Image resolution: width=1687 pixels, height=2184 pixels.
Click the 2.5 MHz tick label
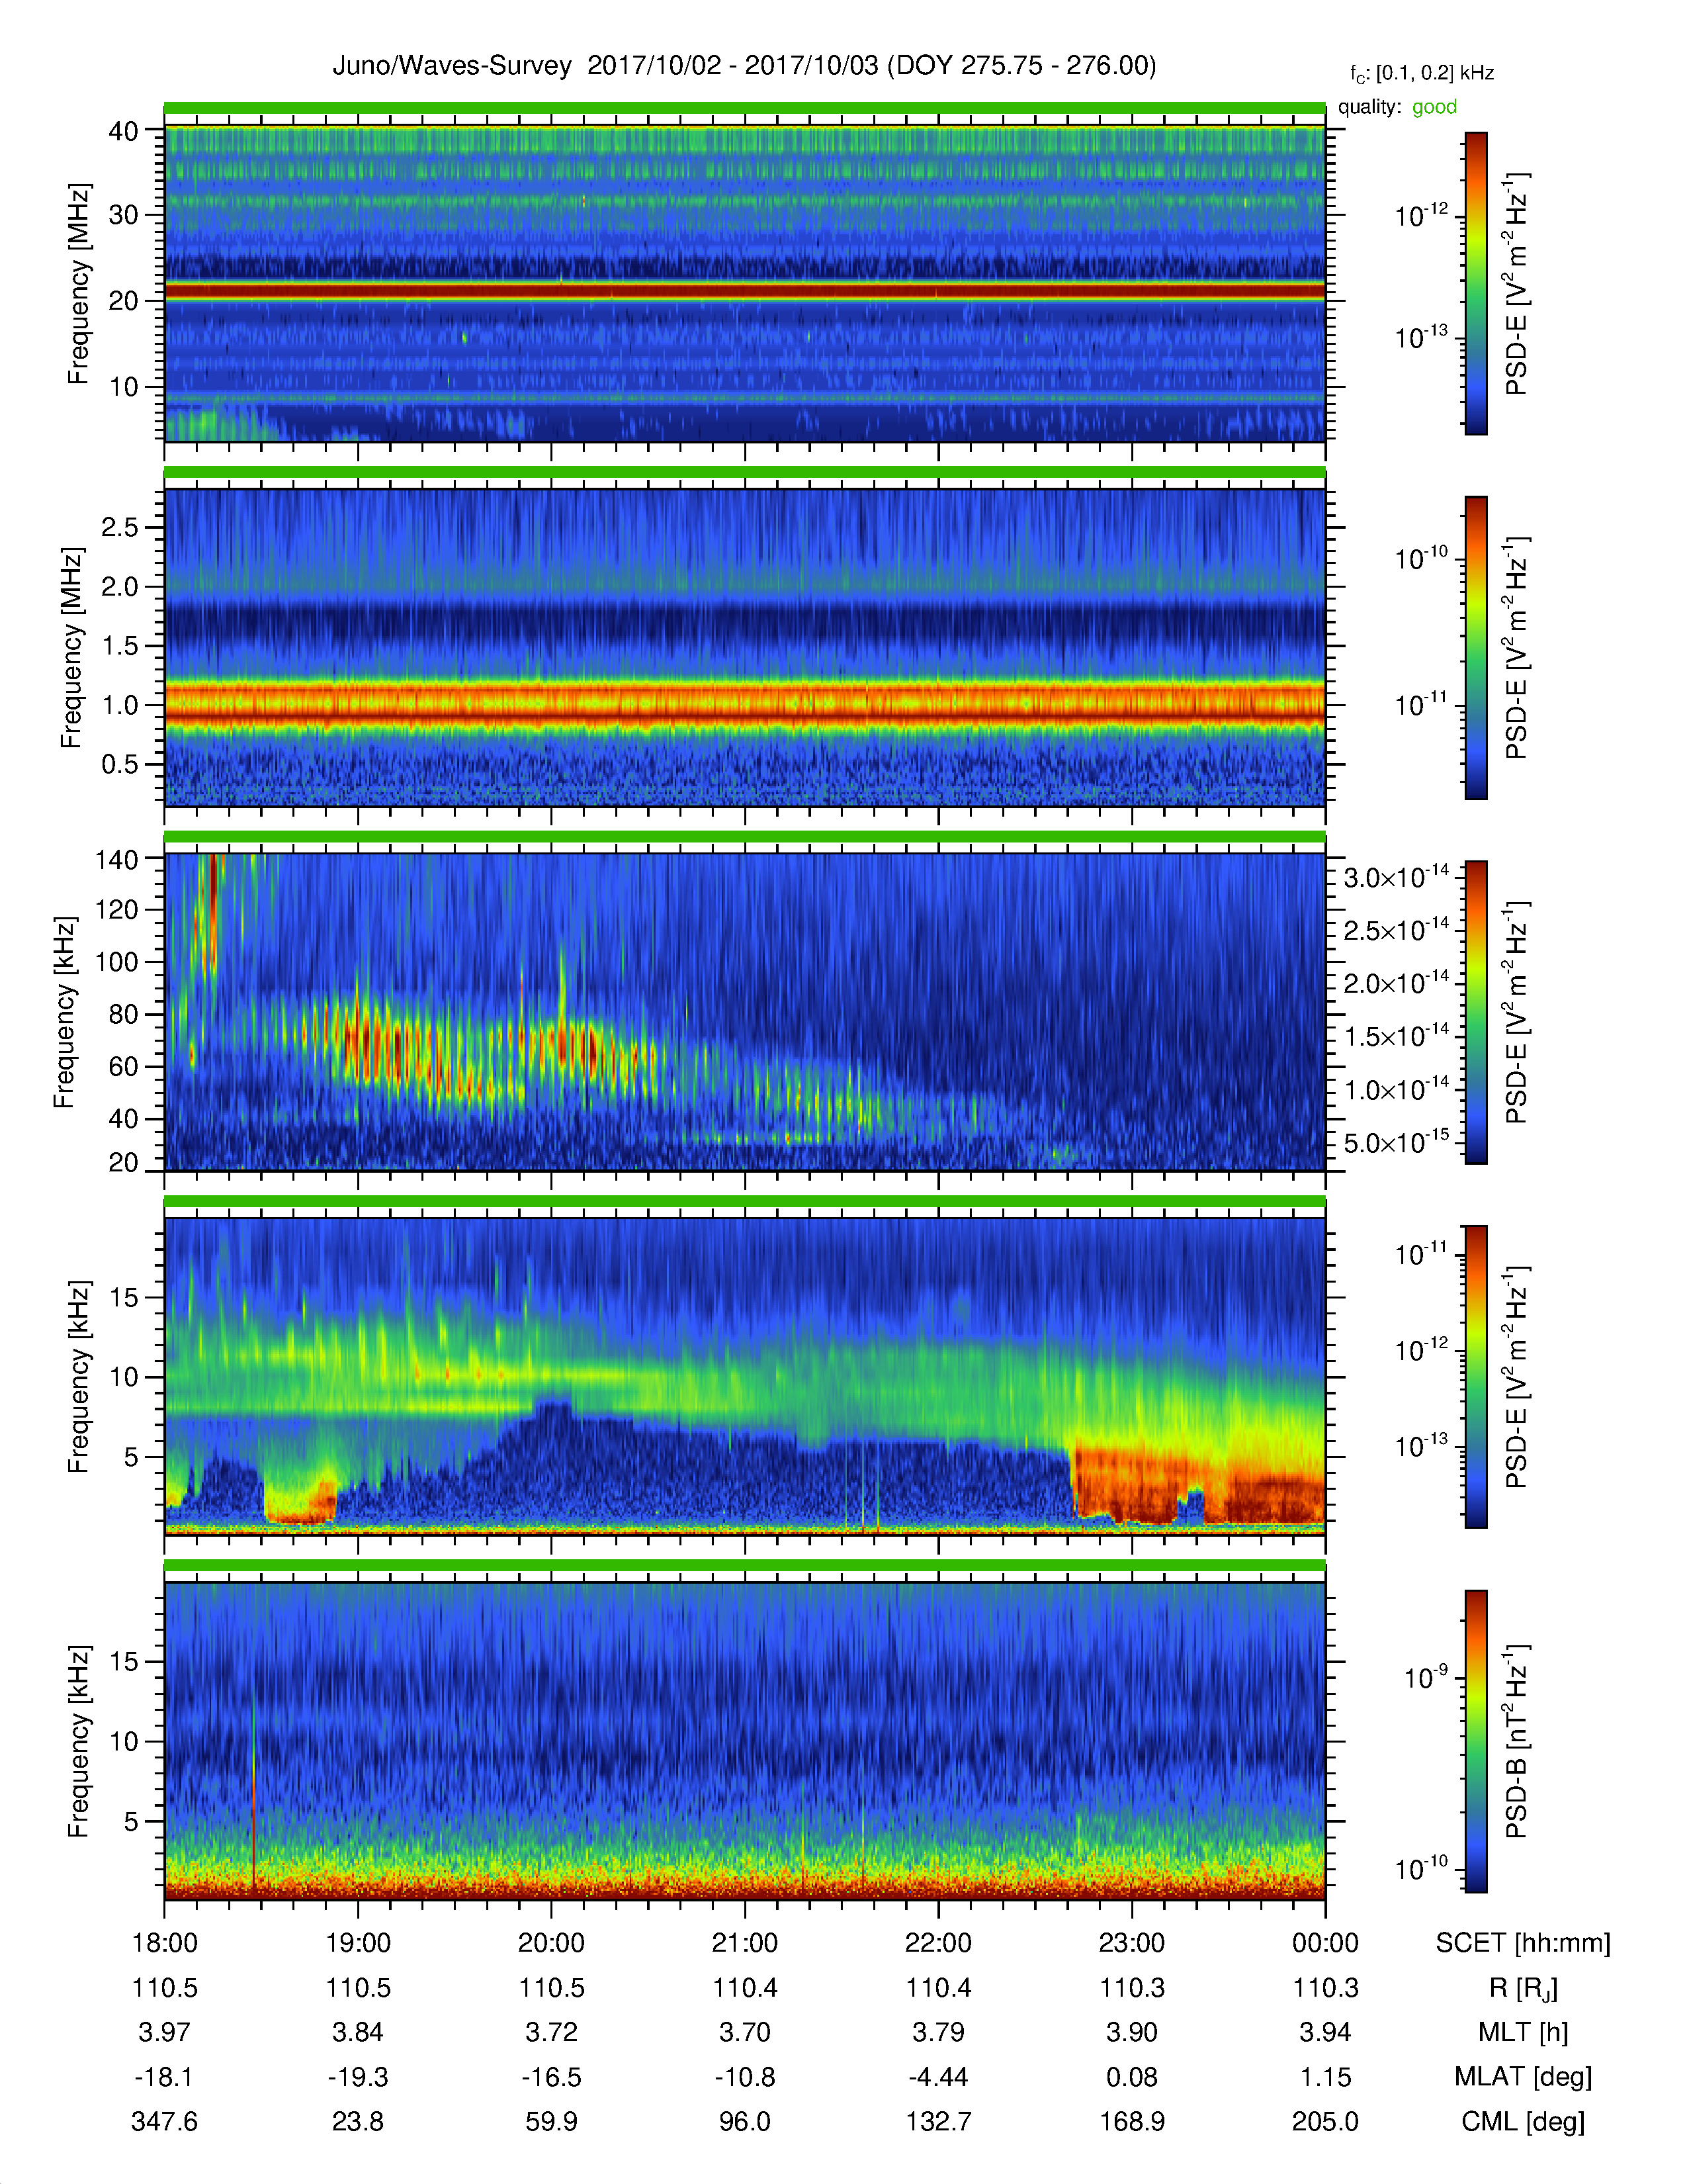point(120,527)
